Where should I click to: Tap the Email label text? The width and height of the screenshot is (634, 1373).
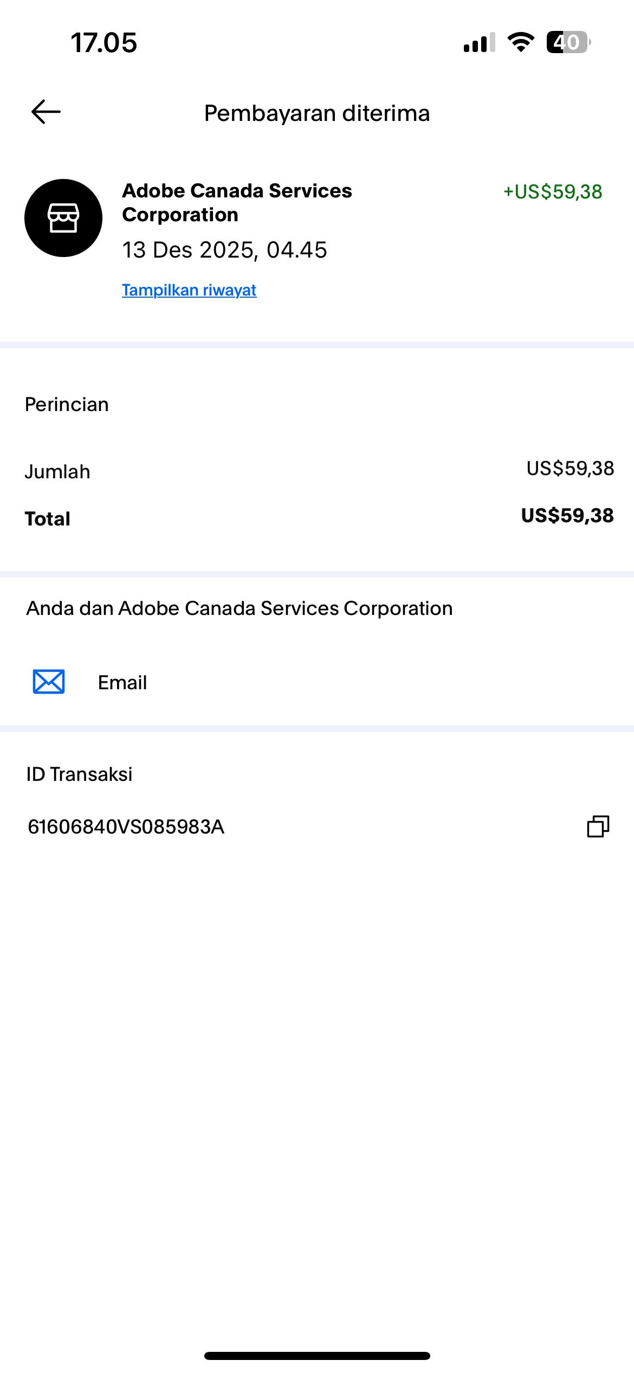tap(122, 682)
